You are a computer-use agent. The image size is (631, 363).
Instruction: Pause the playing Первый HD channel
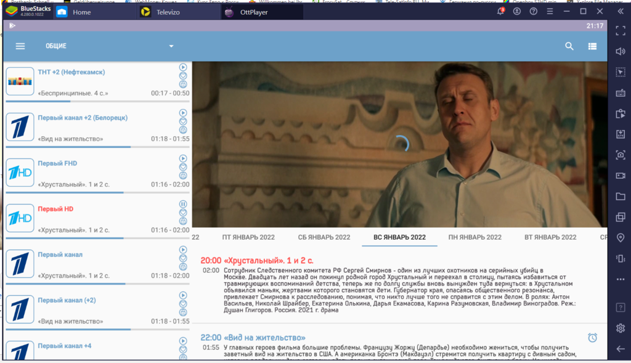pos(183,204)
